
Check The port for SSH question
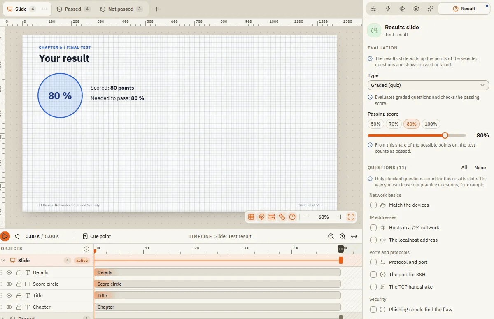point(373,275)
